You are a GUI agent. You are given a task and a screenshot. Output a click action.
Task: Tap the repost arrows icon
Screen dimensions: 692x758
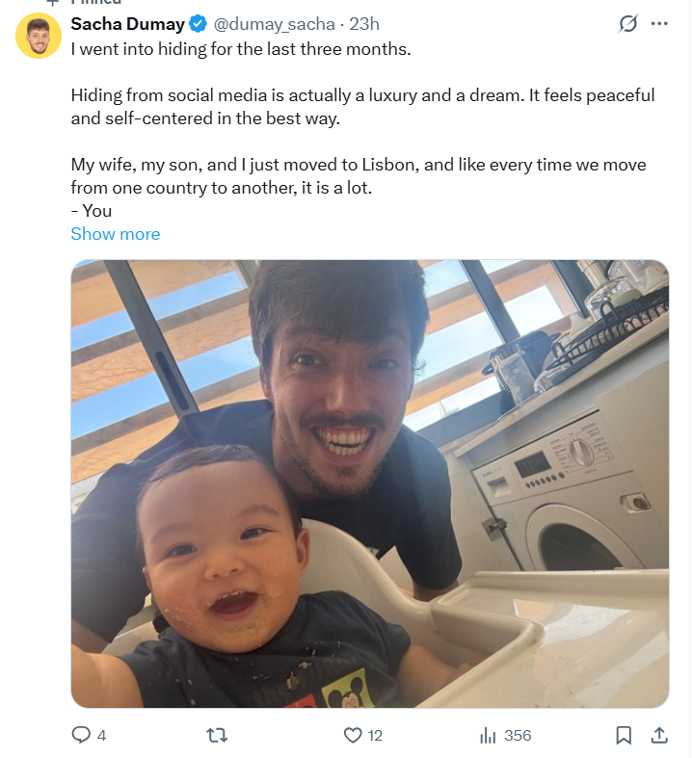click(217, 735)
